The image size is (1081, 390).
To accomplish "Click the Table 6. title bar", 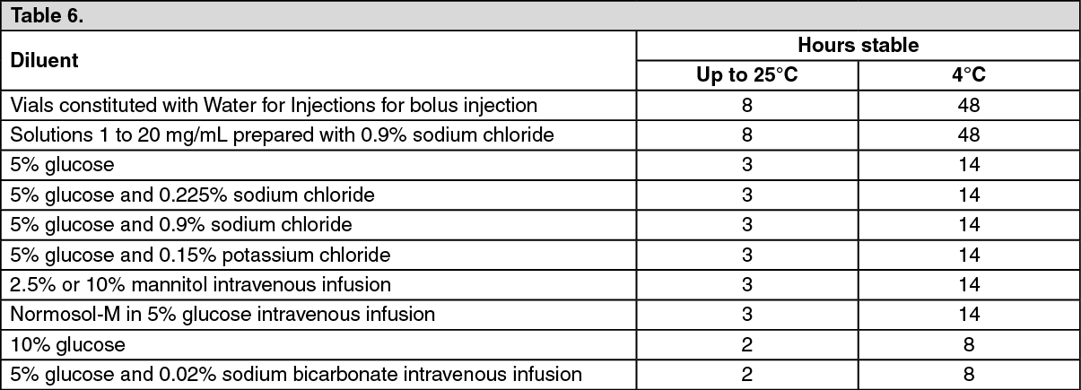I will tap(540, 16).
